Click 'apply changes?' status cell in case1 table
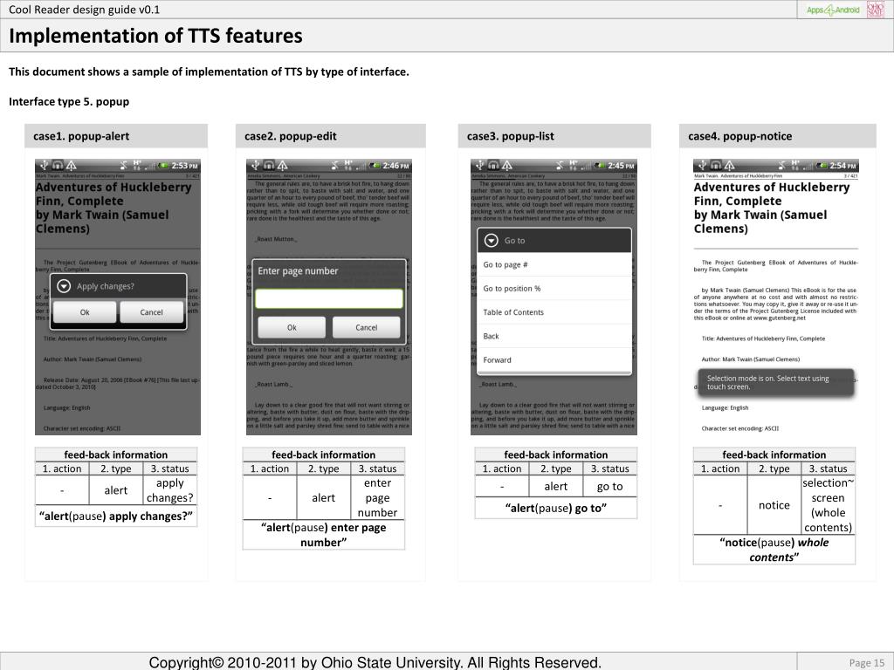894x670 pixels. point(169,490)
